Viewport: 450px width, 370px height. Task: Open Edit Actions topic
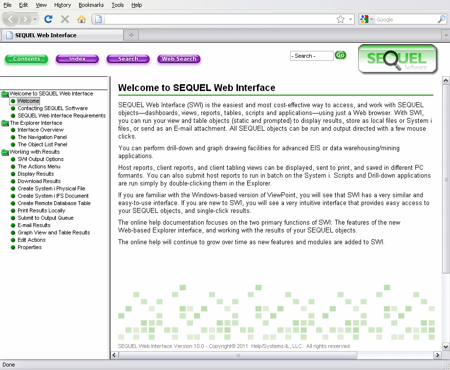pos(32,240)
